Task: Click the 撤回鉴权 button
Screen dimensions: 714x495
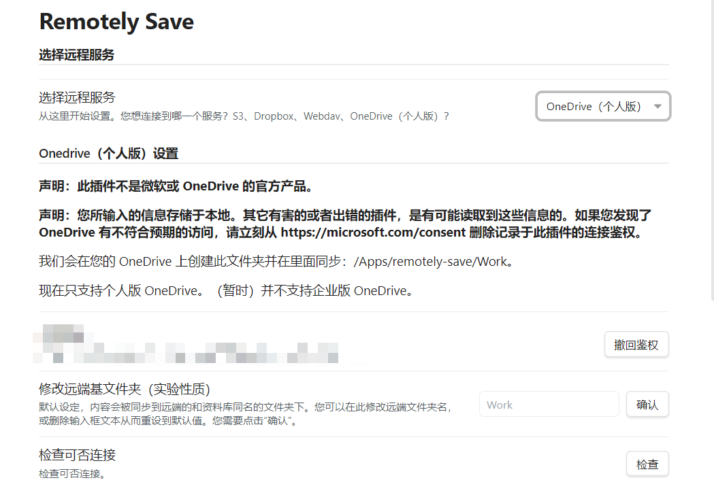Action: coord(636,344)
